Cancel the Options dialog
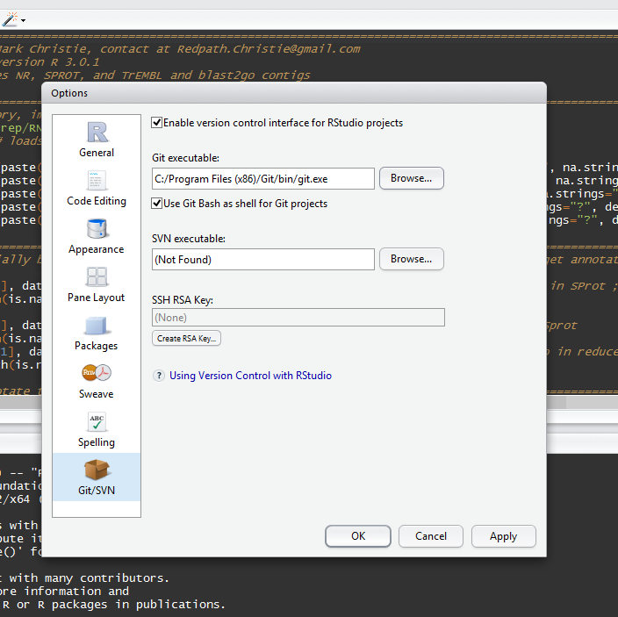 [431, 536]
